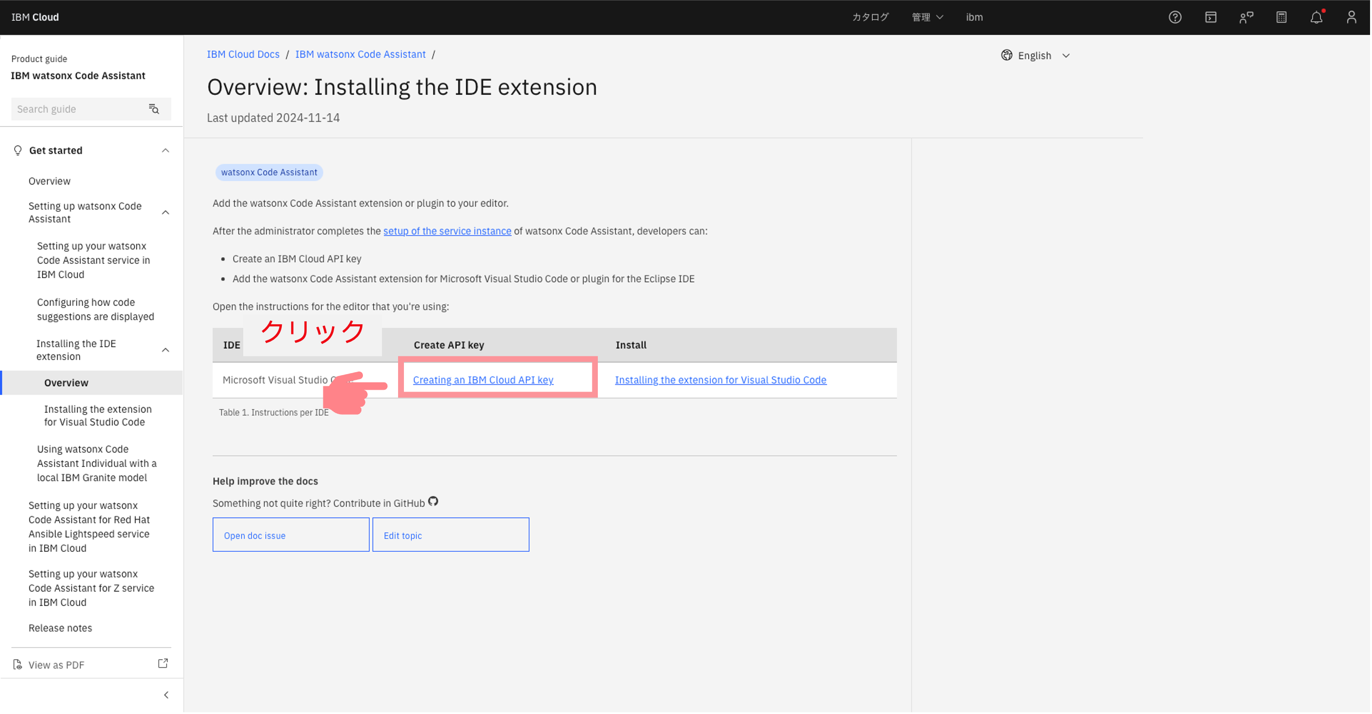Open the help question mark icon
Viewport: 1372px width, 714px height.
(x=1175, y=18)
